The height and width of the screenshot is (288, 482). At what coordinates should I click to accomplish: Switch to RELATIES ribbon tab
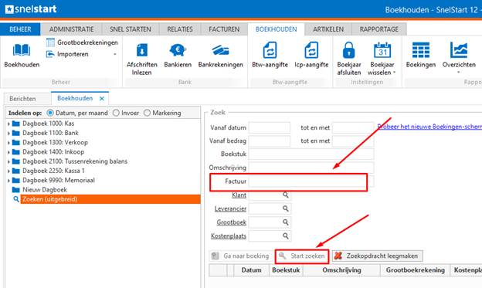[x=180, y=29]
